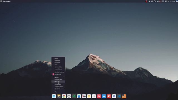The width and height of the screenshot is (178, 100).
Task: Open the Wi-Fi network tray icon
Action: [x=166, y=1]
